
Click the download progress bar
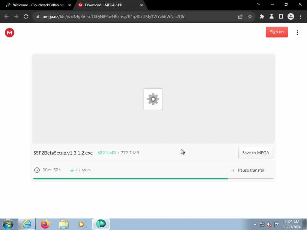tap(153, 179)
